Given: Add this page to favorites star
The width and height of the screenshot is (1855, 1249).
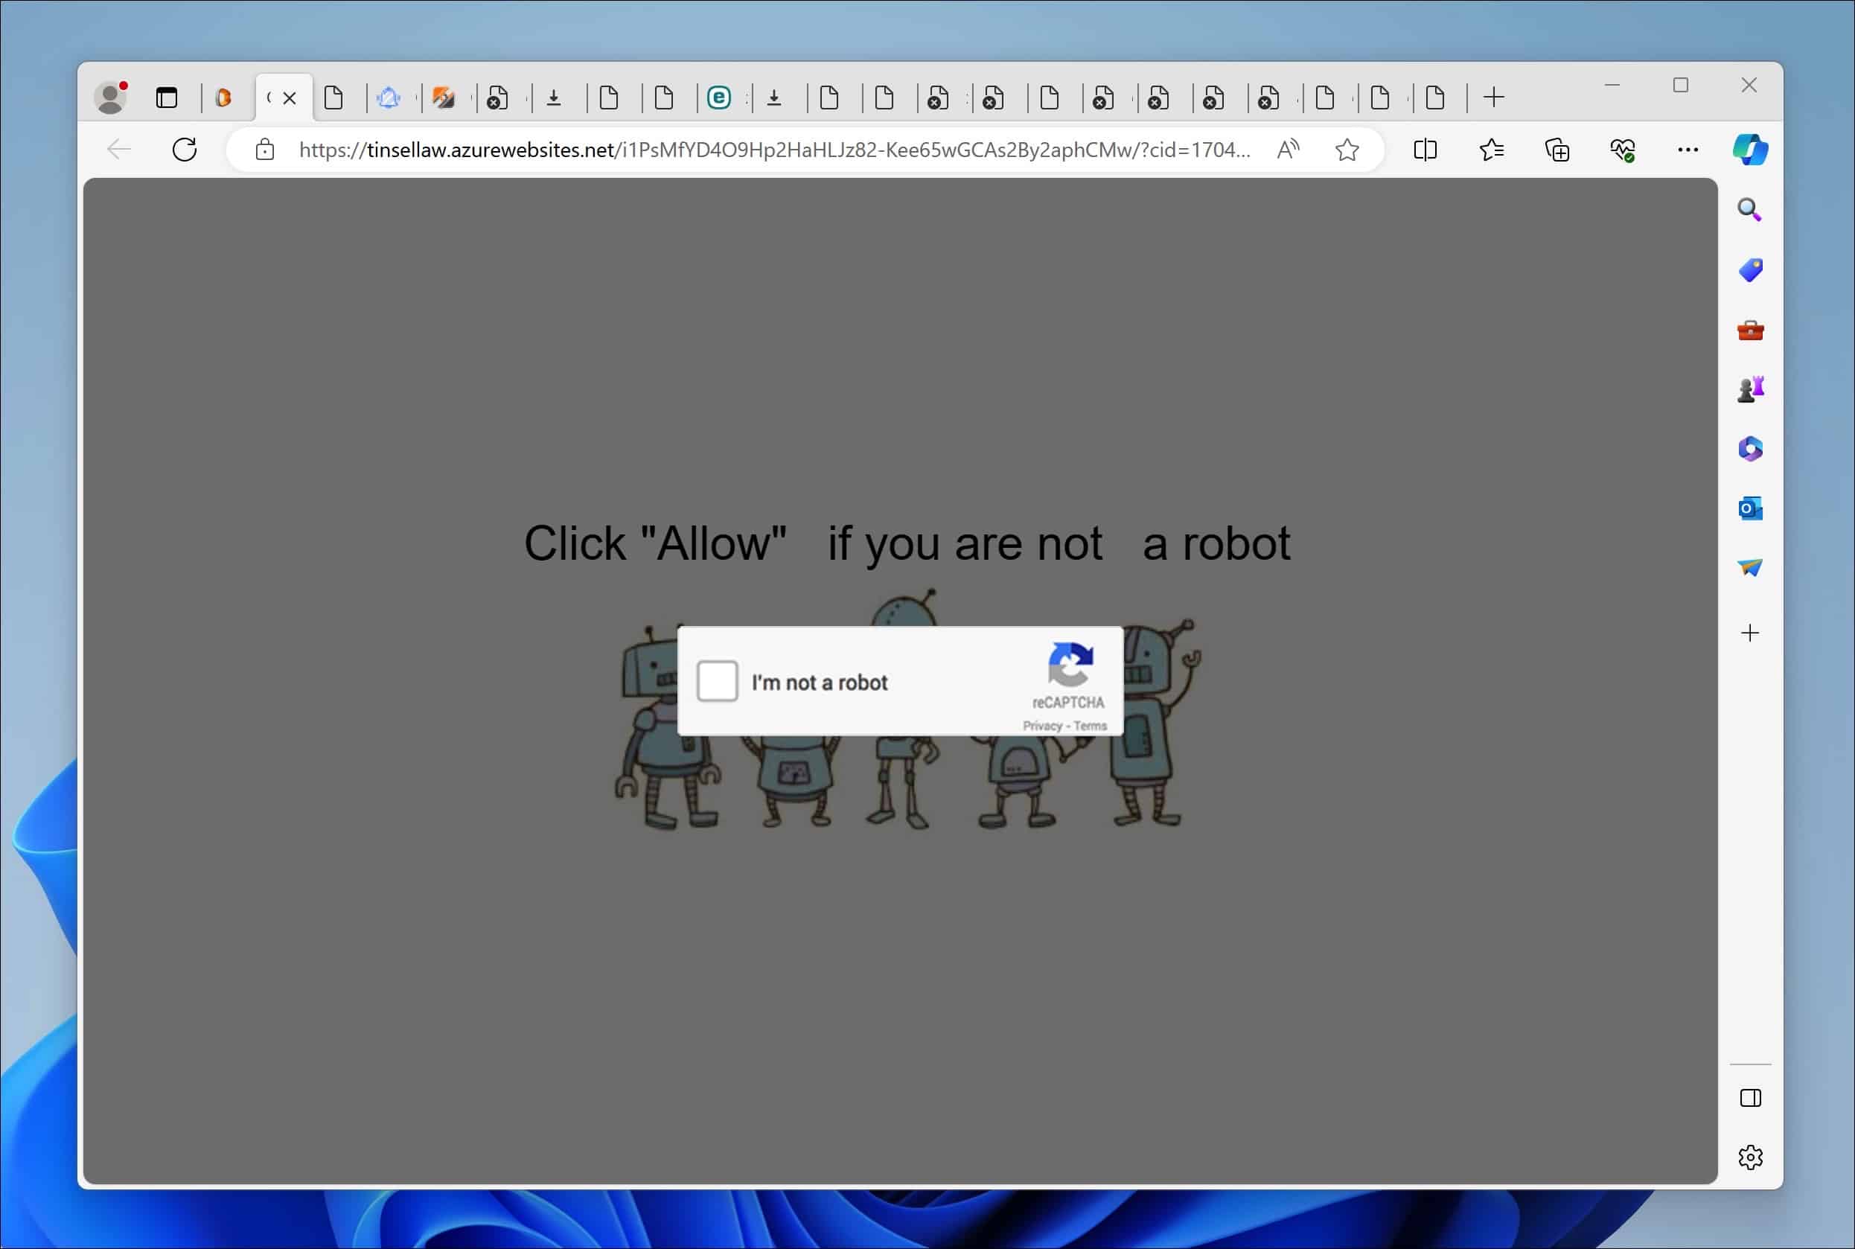Looking at the screenshot, I should pyautogui.click(x=1347, y=149).
